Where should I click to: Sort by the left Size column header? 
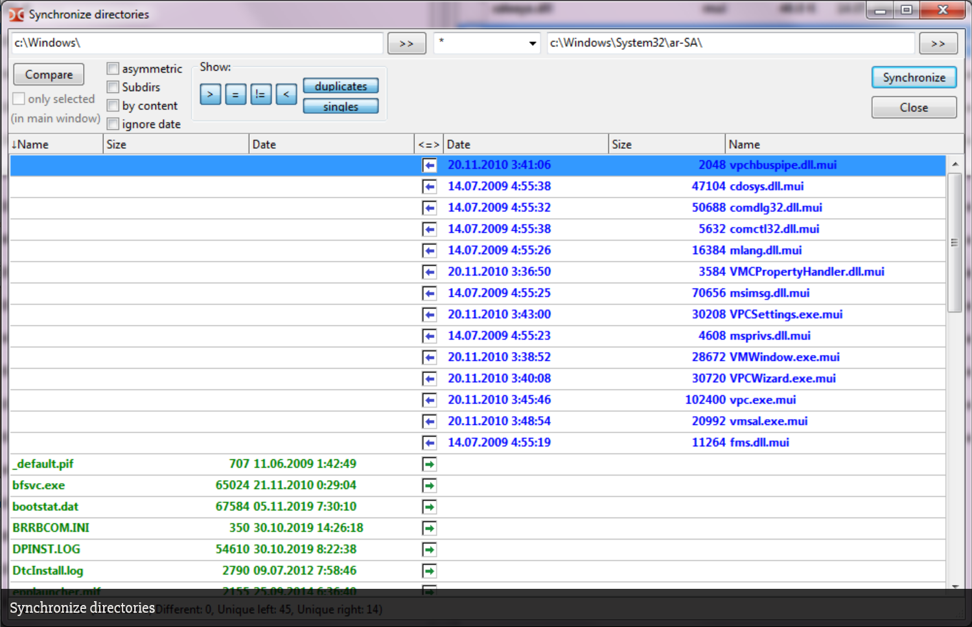176,144
